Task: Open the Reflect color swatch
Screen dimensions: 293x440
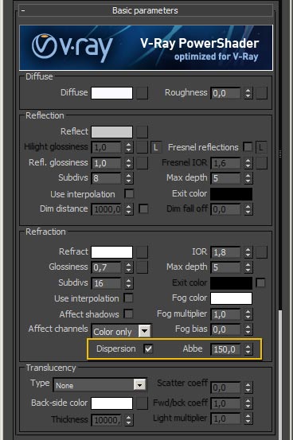Action: pyautogui.click(x=111, y=132)
